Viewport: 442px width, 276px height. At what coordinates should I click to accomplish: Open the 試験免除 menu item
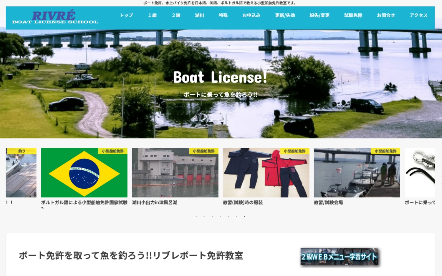click(353, 15)
